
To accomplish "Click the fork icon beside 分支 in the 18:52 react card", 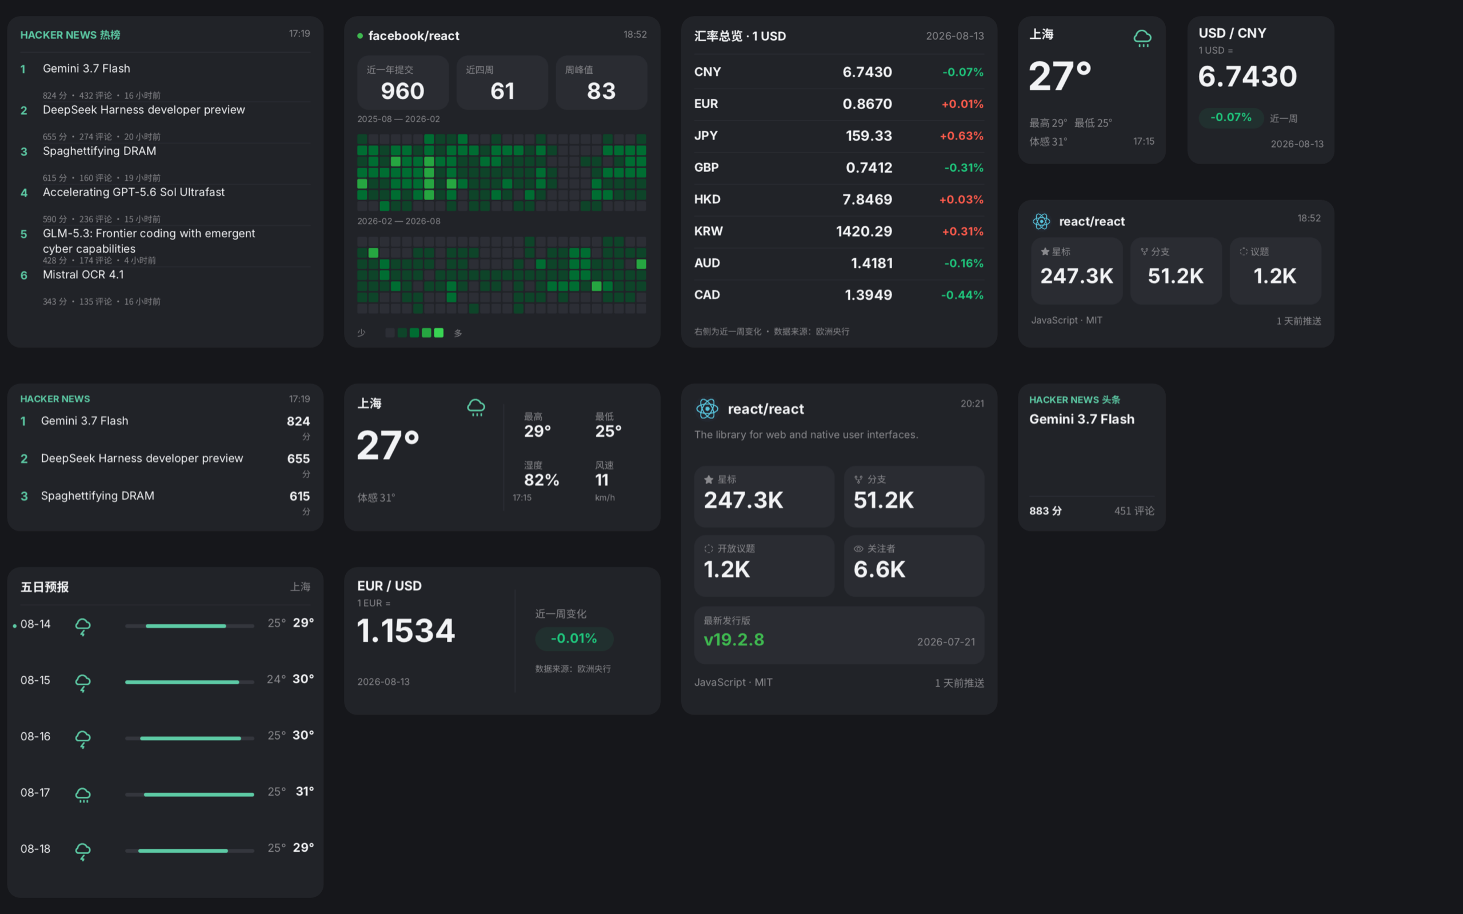I will 1144,252.
